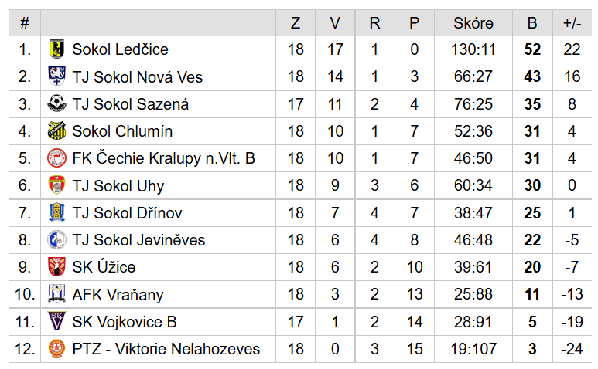Sort by the Skóre column header

[x=473, y=23]
